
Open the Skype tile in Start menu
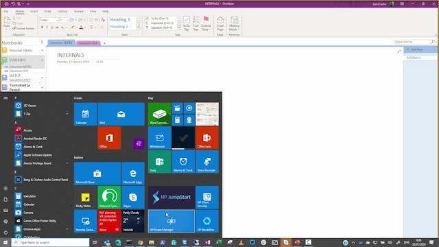pos(133,197)
